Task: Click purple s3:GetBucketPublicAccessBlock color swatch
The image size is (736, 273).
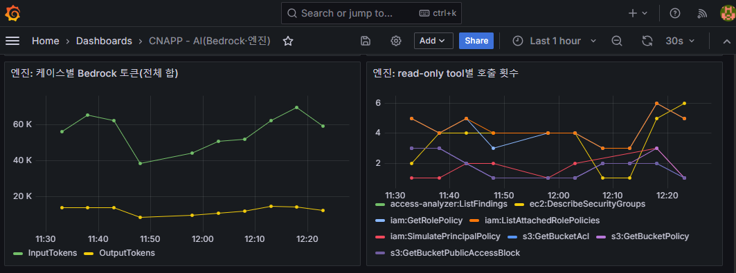Action: (381, 254)
